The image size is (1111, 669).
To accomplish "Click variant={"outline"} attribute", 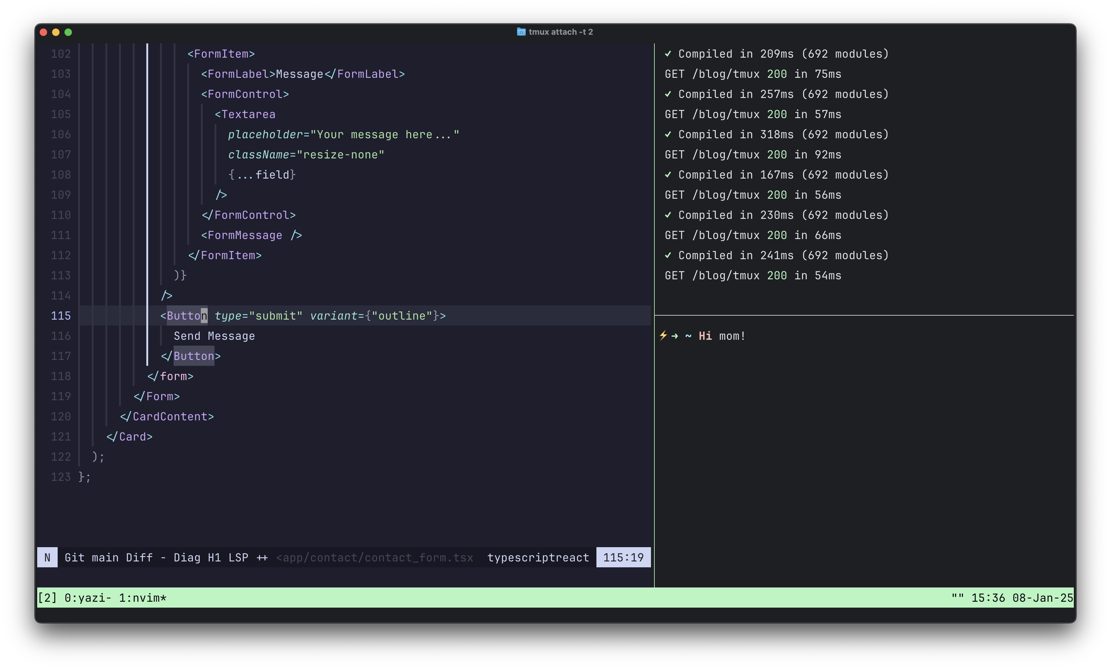I will pos(374,316).
